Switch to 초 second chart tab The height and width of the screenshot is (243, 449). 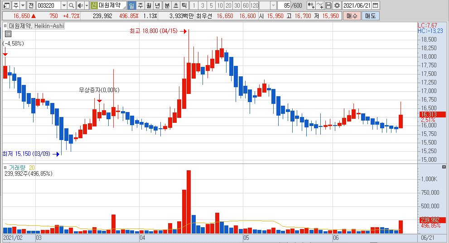pos(176,5)
